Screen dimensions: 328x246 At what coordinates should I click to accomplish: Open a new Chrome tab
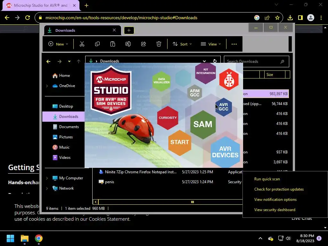pos(86,5)
